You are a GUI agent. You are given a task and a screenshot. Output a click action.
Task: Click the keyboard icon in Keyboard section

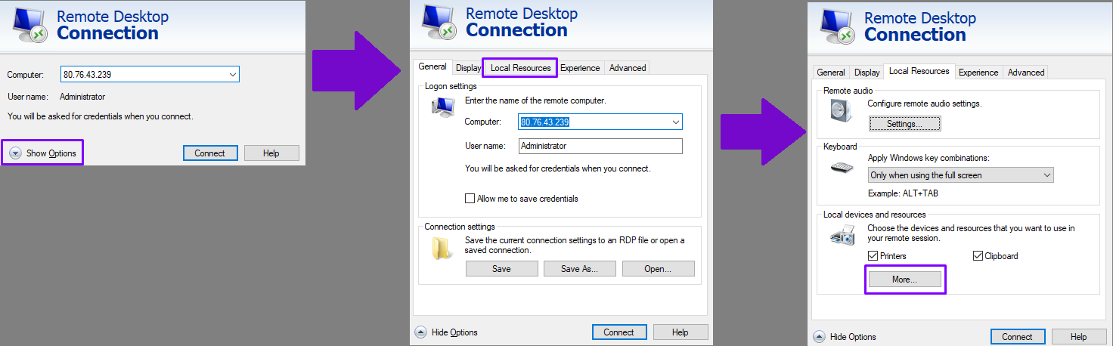coord(842,167)
